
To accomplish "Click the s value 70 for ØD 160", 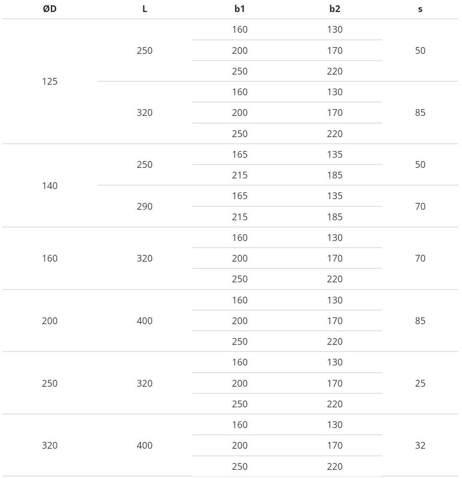I will pyautogui.click(x=420, y=258).
